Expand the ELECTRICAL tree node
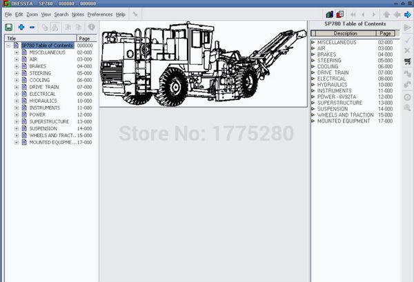Viewport: 414px width, 282px height. (x=17, y=94)
